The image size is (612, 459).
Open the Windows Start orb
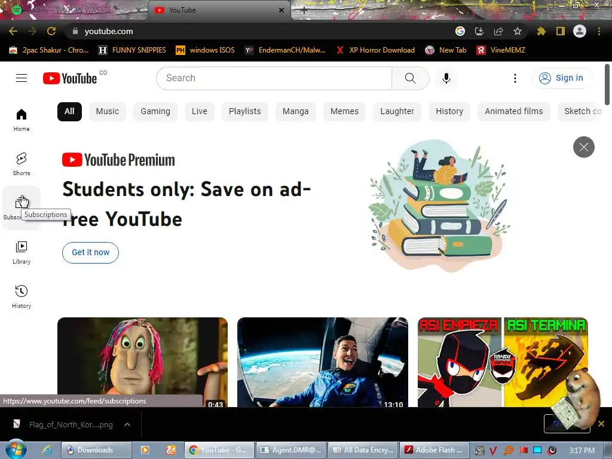[16, 449]
